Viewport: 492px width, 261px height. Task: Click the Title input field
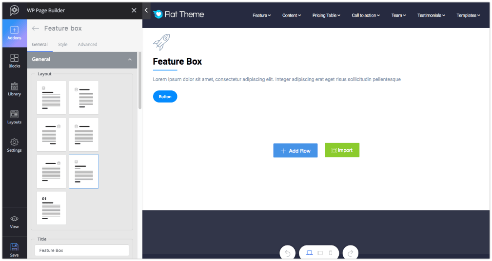coord(82,250)
